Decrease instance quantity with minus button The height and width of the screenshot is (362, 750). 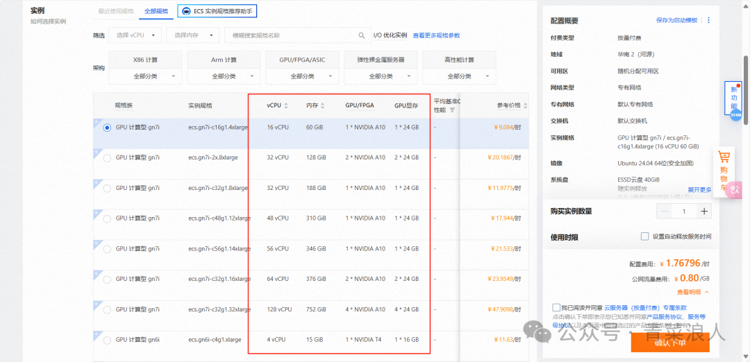(x=665, y=211)
